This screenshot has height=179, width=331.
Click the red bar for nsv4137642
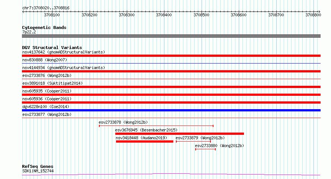tap(171, 56)
